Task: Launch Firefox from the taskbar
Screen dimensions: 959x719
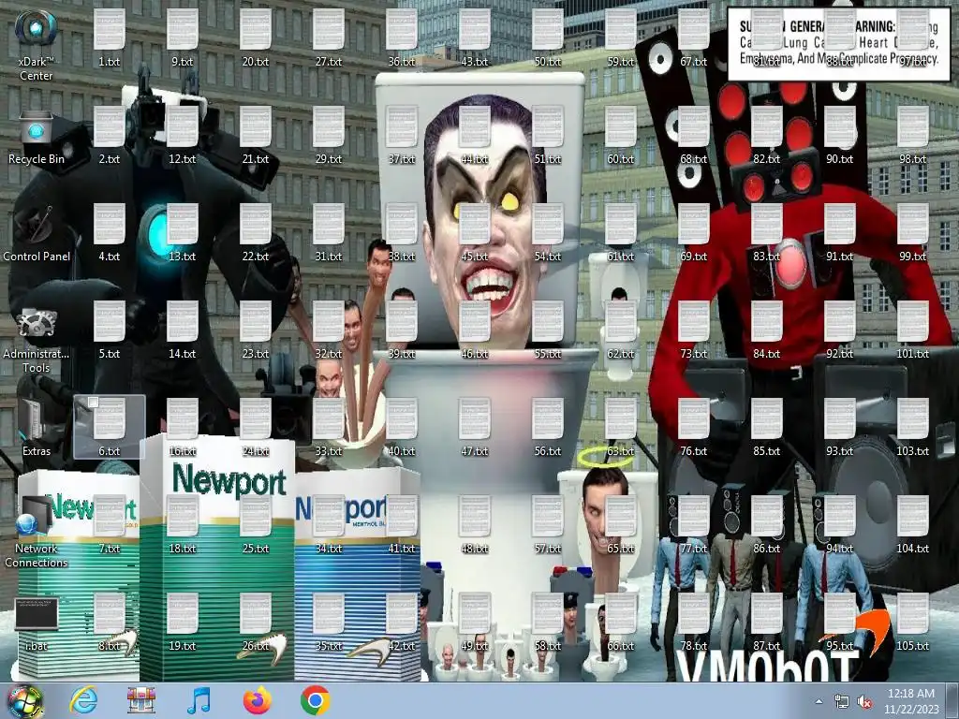Action: point(257,700)
